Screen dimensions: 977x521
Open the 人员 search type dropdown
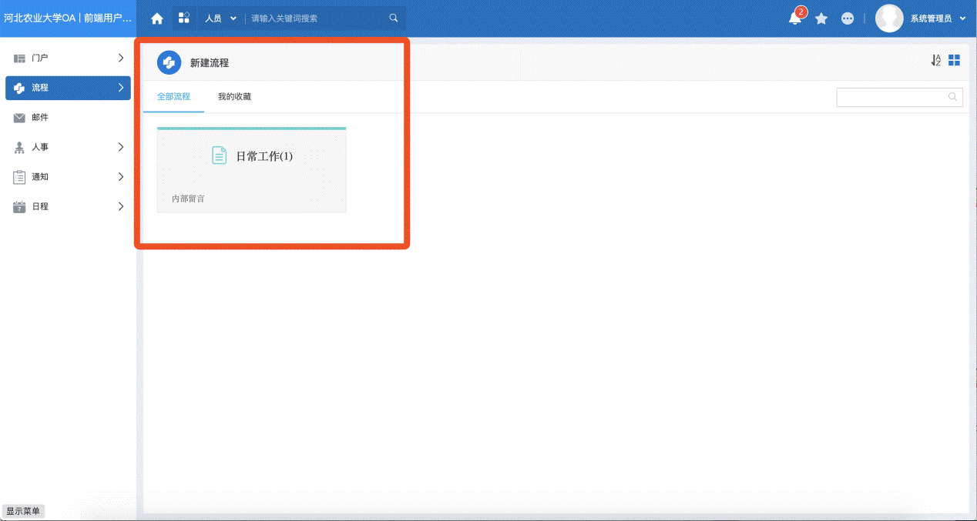tap(220, 18)
